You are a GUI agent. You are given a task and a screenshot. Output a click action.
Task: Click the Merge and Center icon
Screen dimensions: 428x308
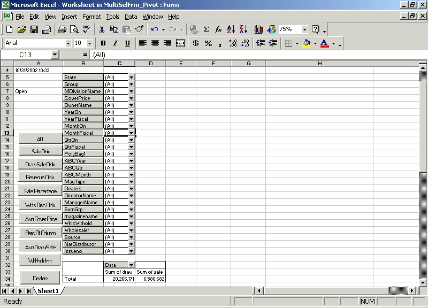180,43
